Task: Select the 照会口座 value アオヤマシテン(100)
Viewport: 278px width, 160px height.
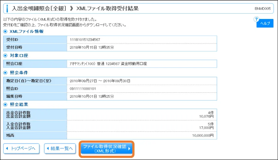Action: coord(82,64)
